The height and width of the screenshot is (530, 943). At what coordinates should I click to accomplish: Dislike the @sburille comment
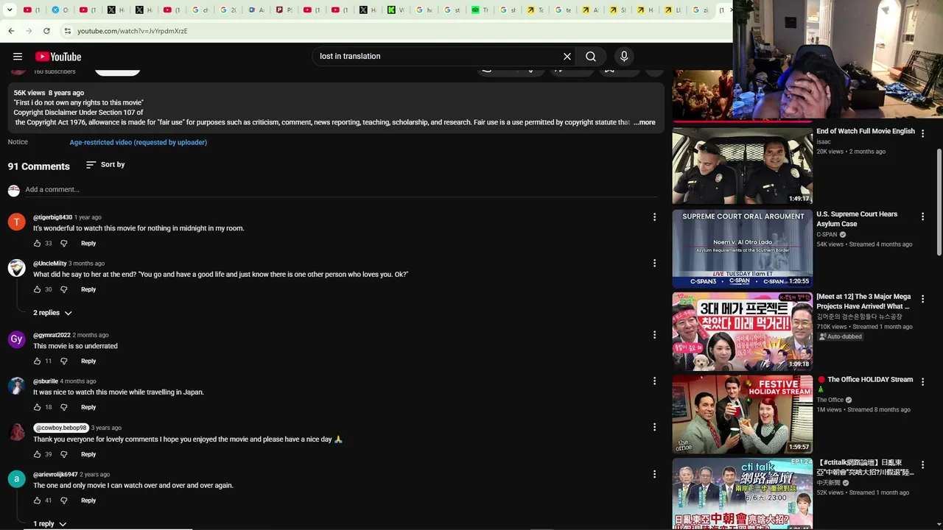pyautogui.click(x=64, y=408)
